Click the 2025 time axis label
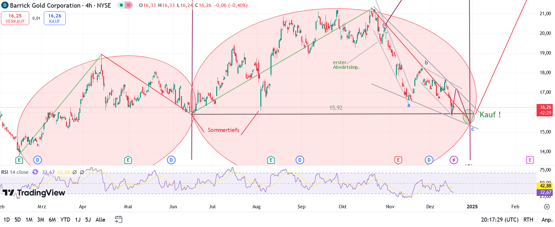The image size is (555, 227). click(x=472, y=207)
